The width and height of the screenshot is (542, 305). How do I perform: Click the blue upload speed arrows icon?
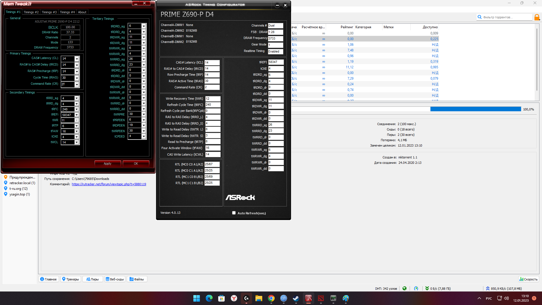[488, 288]
